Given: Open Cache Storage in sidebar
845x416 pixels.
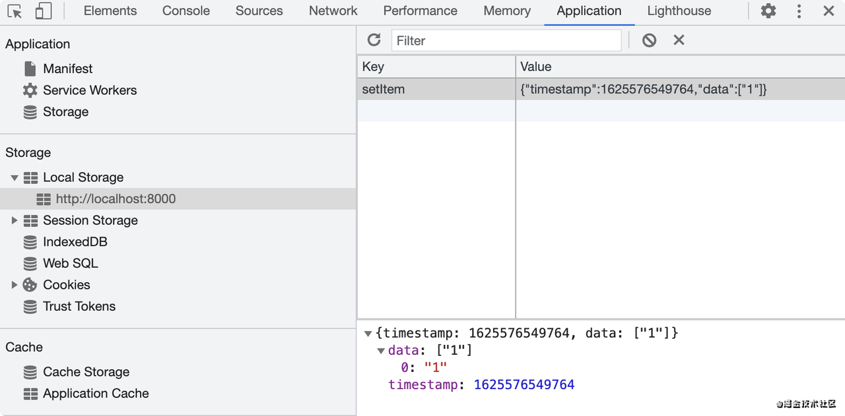Looking at the screenshot, I should pos(86,372).
